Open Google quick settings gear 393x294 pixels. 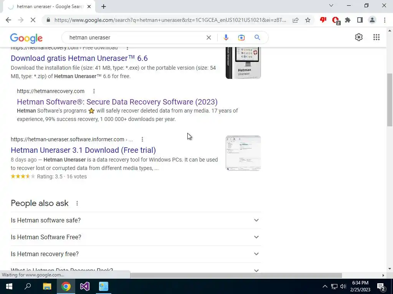point(359,37)
